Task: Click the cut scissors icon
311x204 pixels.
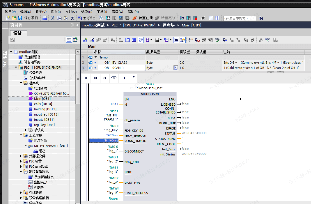Action: point(52,18)
